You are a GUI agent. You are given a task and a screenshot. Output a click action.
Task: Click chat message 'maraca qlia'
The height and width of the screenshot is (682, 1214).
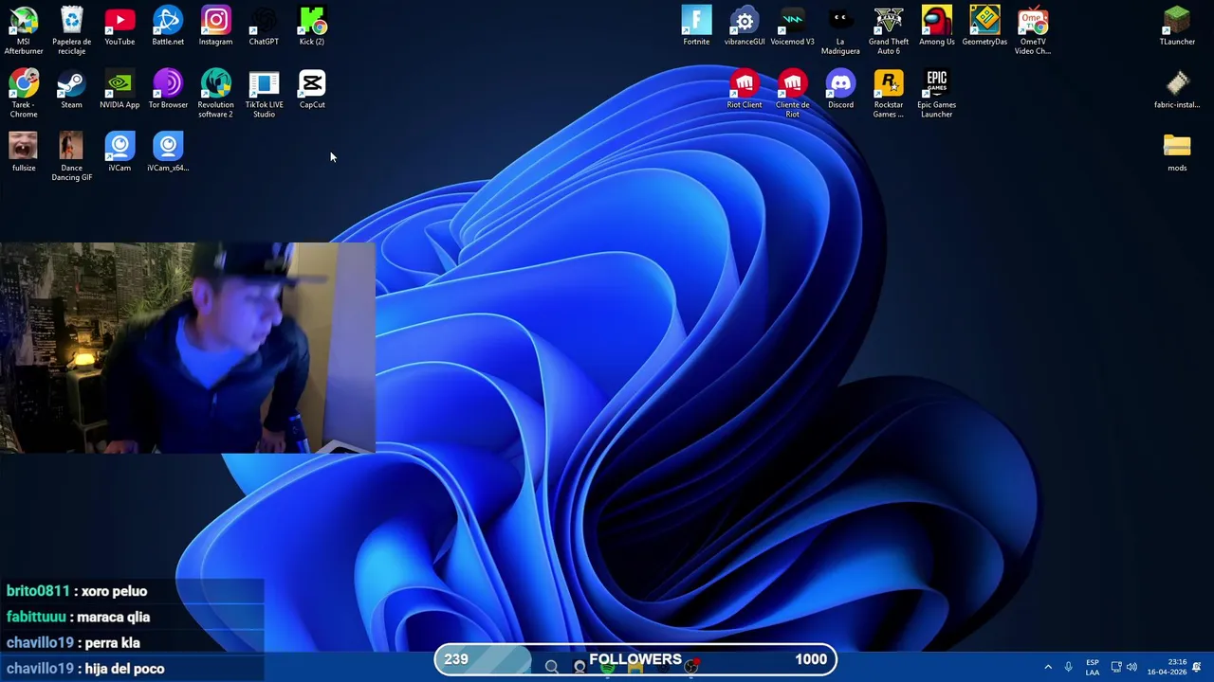coord(113,617)
